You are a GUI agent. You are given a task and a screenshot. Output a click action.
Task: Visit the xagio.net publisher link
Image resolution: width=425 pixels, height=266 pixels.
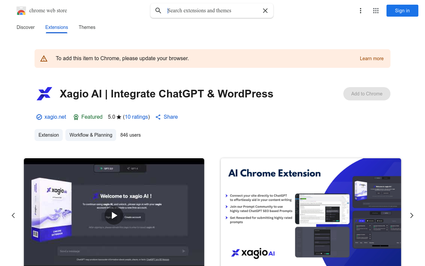tap(55, 117)
